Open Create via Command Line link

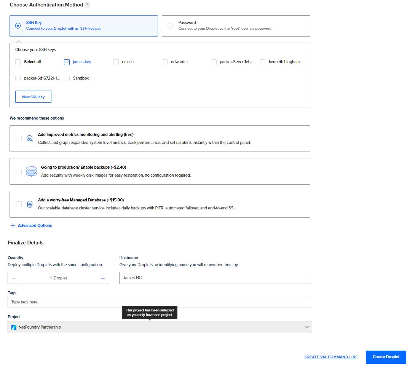(331, 357)
